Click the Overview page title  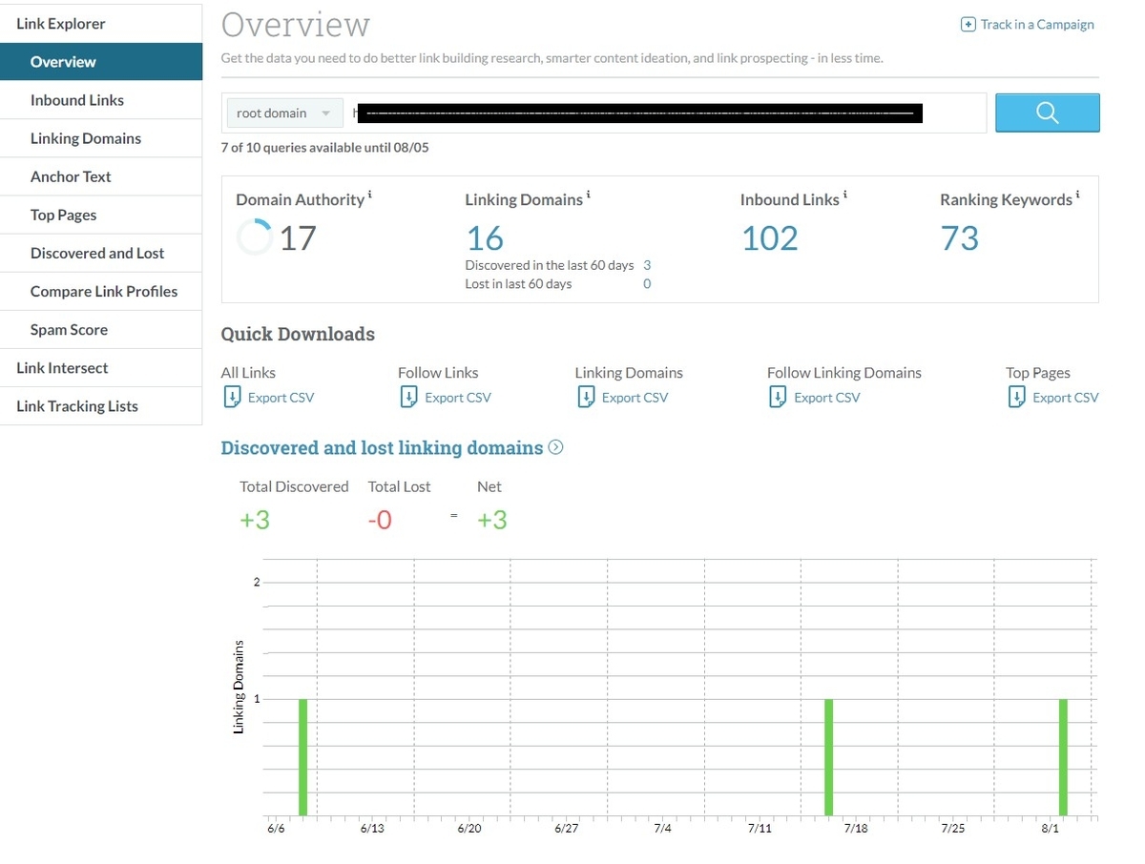(296, 25)
